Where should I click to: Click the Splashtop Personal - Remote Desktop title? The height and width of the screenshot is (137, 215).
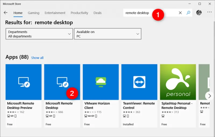click(177, 105)
